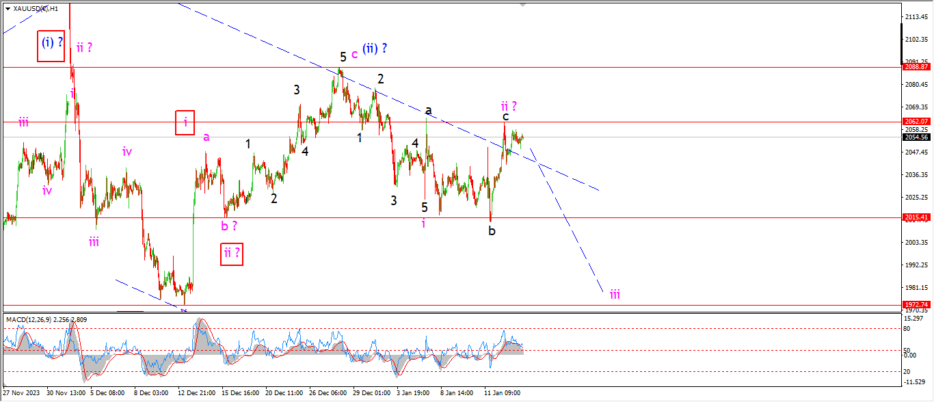Select the 2088.87 red price level tag

pos(917,66)
